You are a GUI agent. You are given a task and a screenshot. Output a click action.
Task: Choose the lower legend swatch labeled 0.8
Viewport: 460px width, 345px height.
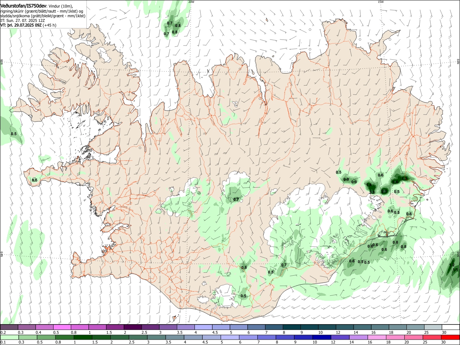pos(64,337)
